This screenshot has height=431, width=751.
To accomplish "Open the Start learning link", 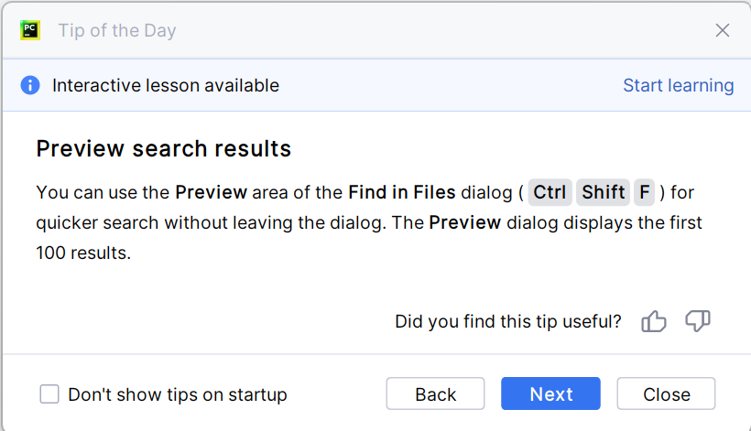I will coord(678,85).
